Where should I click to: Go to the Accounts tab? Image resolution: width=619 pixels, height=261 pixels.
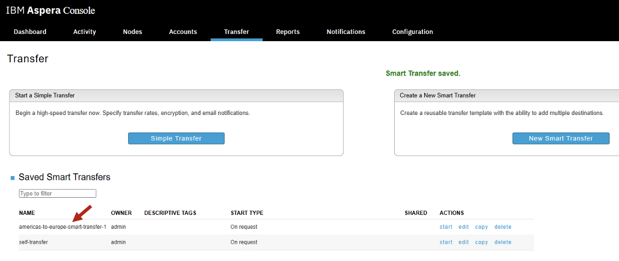click(x=183, y=32)
